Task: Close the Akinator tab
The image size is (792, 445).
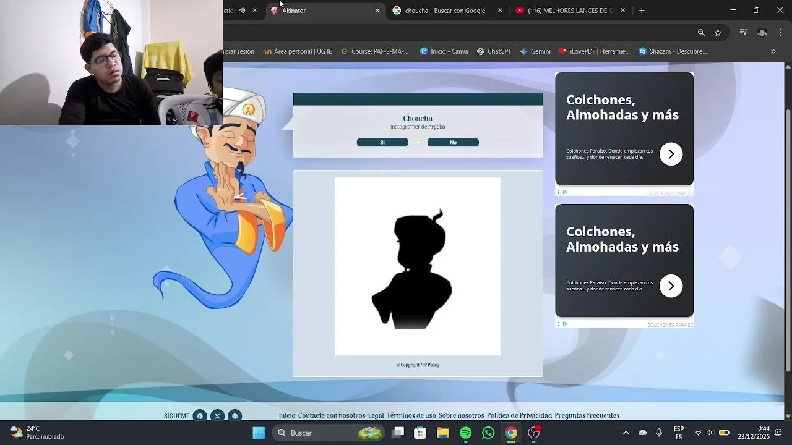Action: click(x=377, y=11)
